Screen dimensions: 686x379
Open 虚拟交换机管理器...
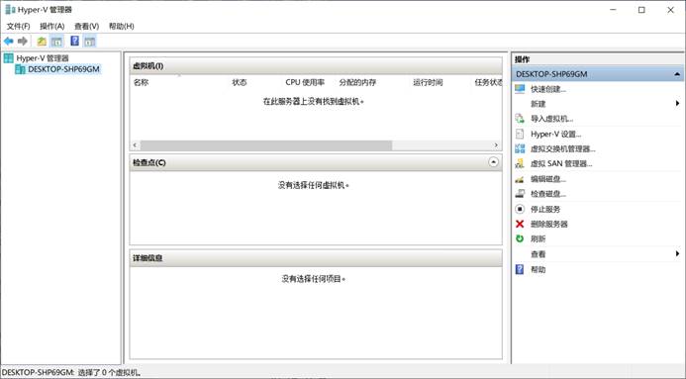562,149
